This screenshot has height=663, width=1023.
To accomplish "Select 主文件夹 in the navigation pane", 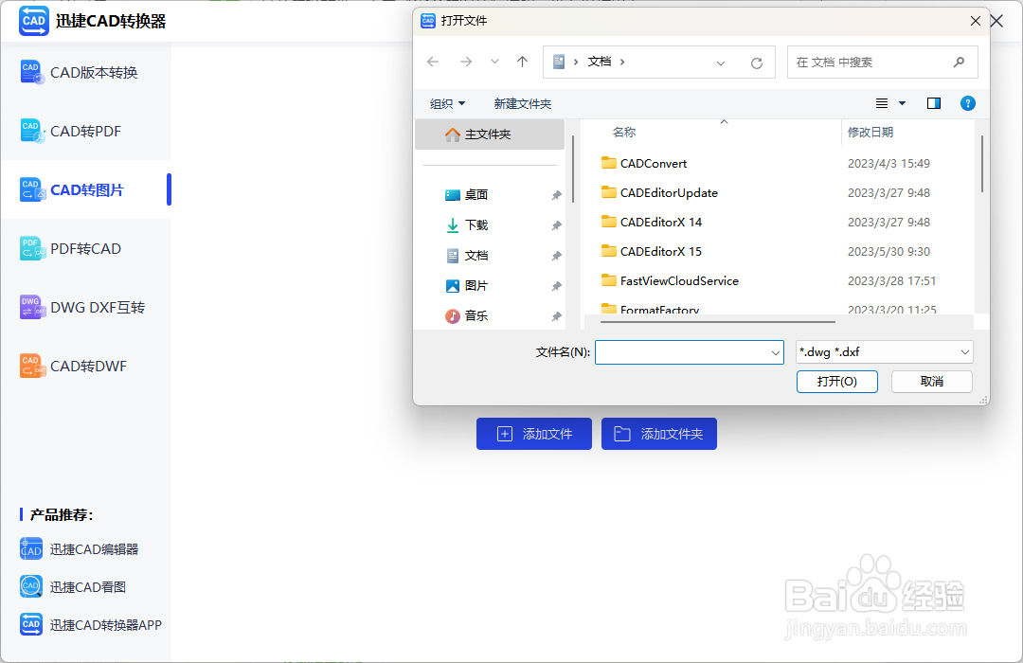I will [490, 134].
